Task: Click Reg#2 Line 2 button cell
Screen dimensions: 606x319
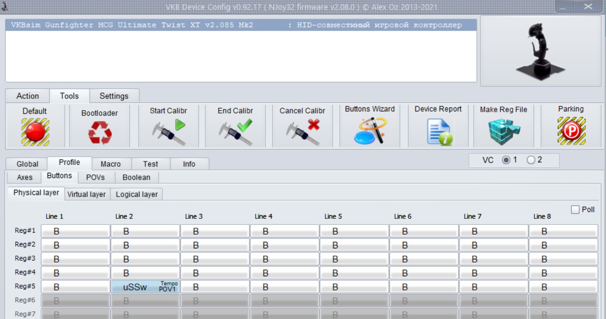Action: click(145, 245)
